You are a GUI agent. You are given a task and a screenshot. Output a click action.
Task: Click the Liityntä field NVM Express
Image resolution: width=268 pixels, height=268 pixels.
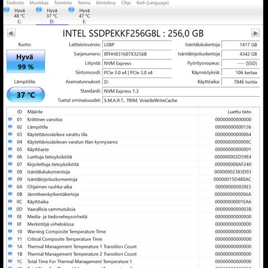point(137,63)
